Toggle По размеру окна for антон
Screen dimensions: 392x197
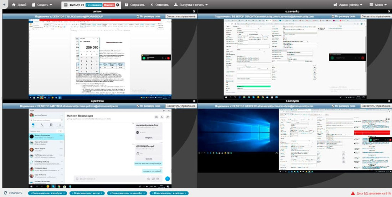tap(138, 17)
